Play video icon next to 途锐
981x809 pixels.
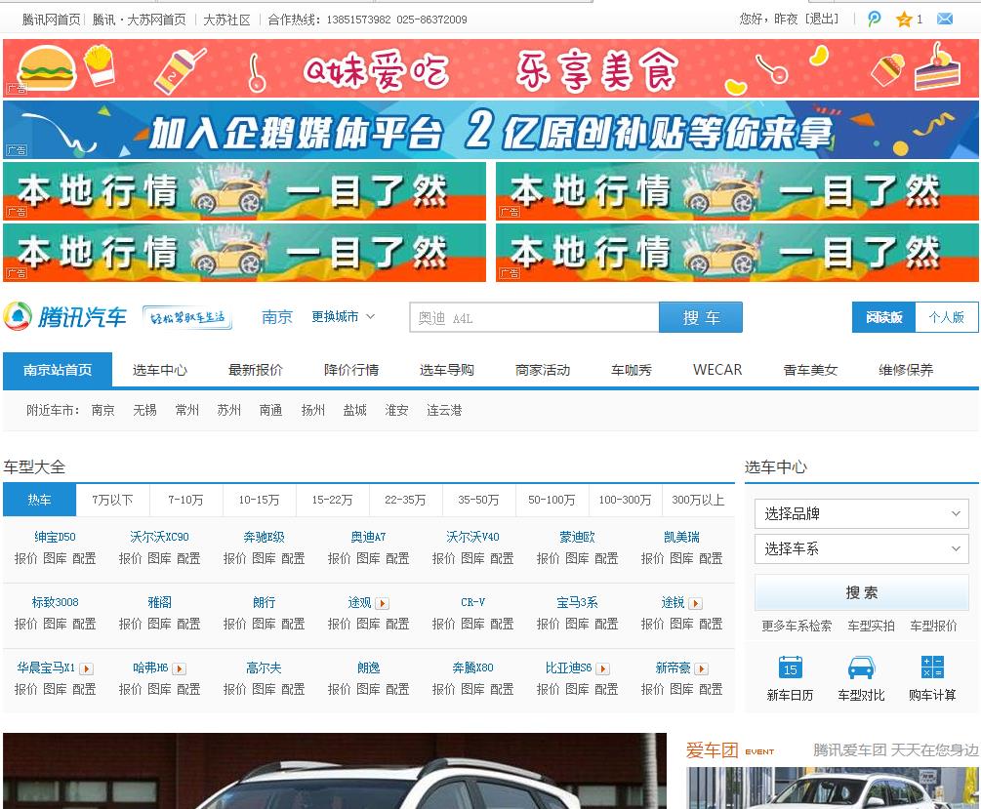click(696, 603)
